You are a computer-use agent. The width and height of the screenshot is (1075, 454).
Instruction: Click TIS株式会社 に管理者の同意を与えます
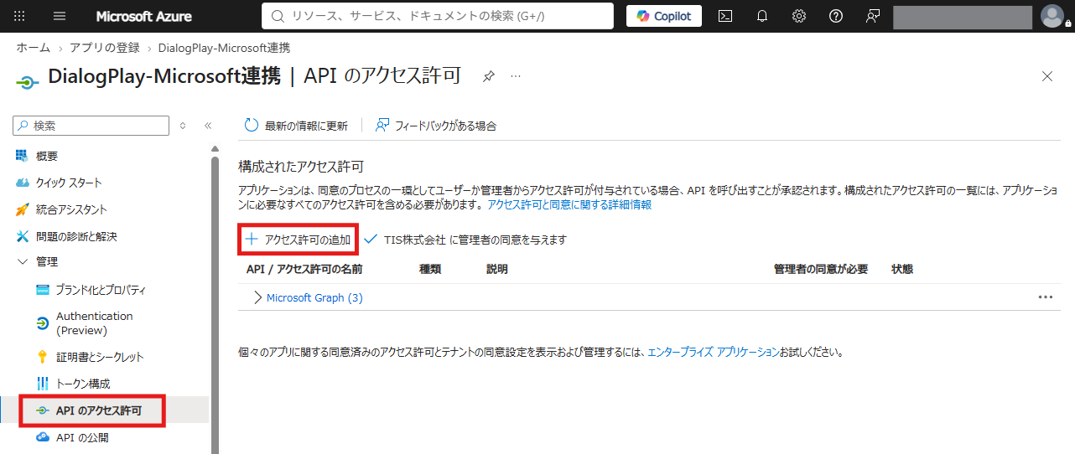[x=466, y=240]
